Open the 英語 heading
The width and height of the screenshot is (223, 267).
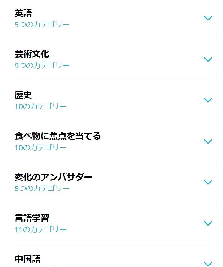click(x=23, y=13)
